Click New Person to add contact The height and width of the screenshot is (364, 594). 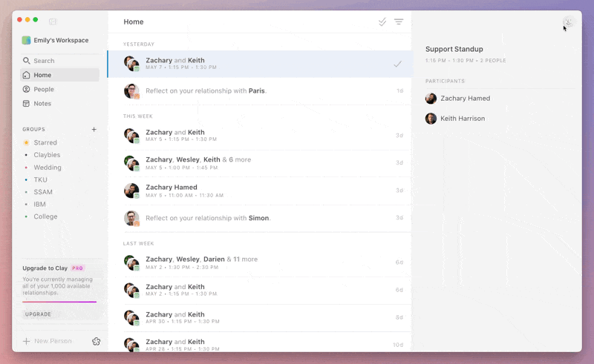[x=52, y=341]
